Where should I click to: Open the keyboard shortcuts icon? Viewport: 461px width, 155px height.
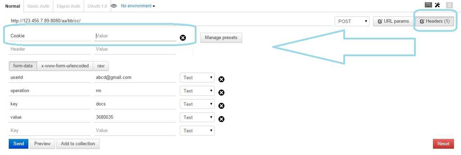pyautogui.click(x=428, y=5)
